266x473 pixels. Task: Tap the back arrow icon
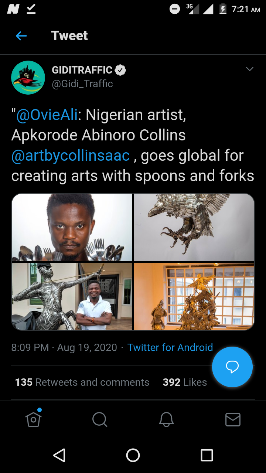pyautogui.click(x=21, y=36)
